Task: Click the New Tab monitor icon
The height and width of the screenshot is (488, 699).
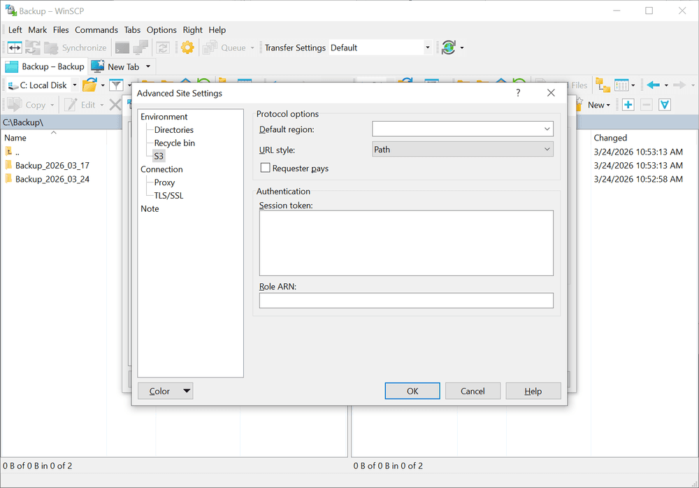Action: (98, 66)
